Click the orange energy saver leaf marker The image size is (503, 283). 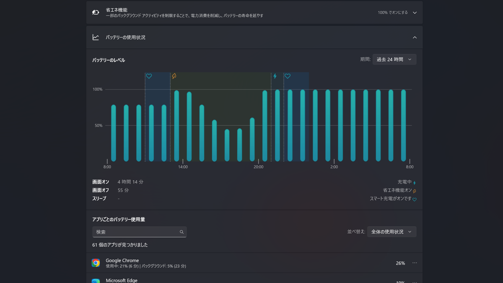(174, 76)
